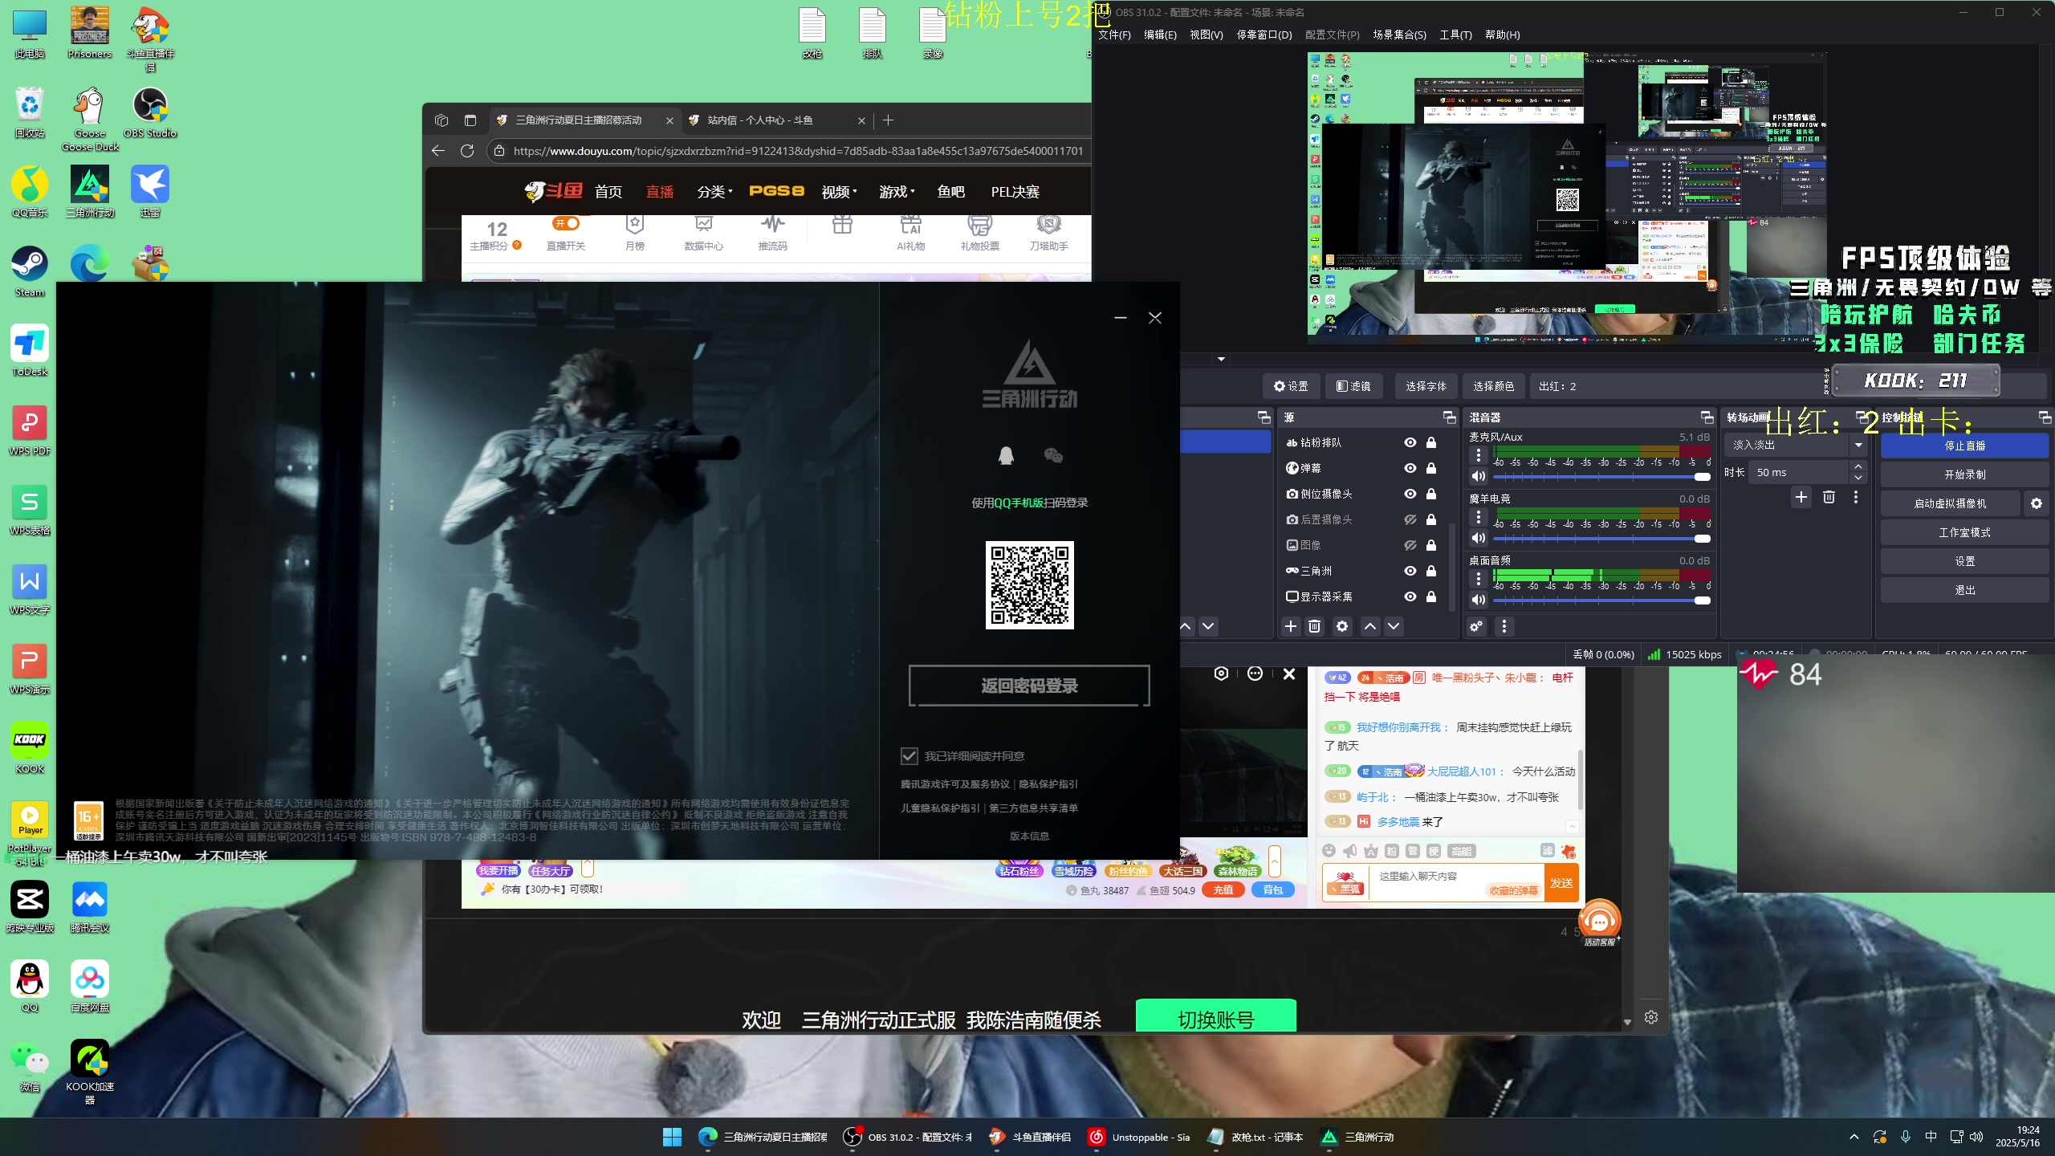Float the 源 sources dock panel

[1449, 417]
